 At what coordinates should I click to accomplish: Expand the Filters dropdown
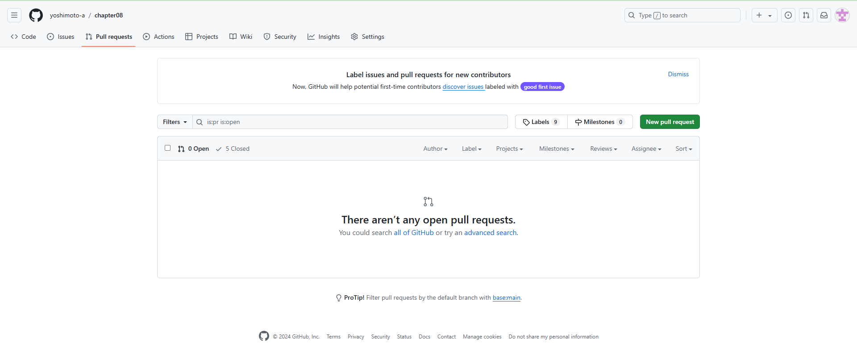[175, 122]
